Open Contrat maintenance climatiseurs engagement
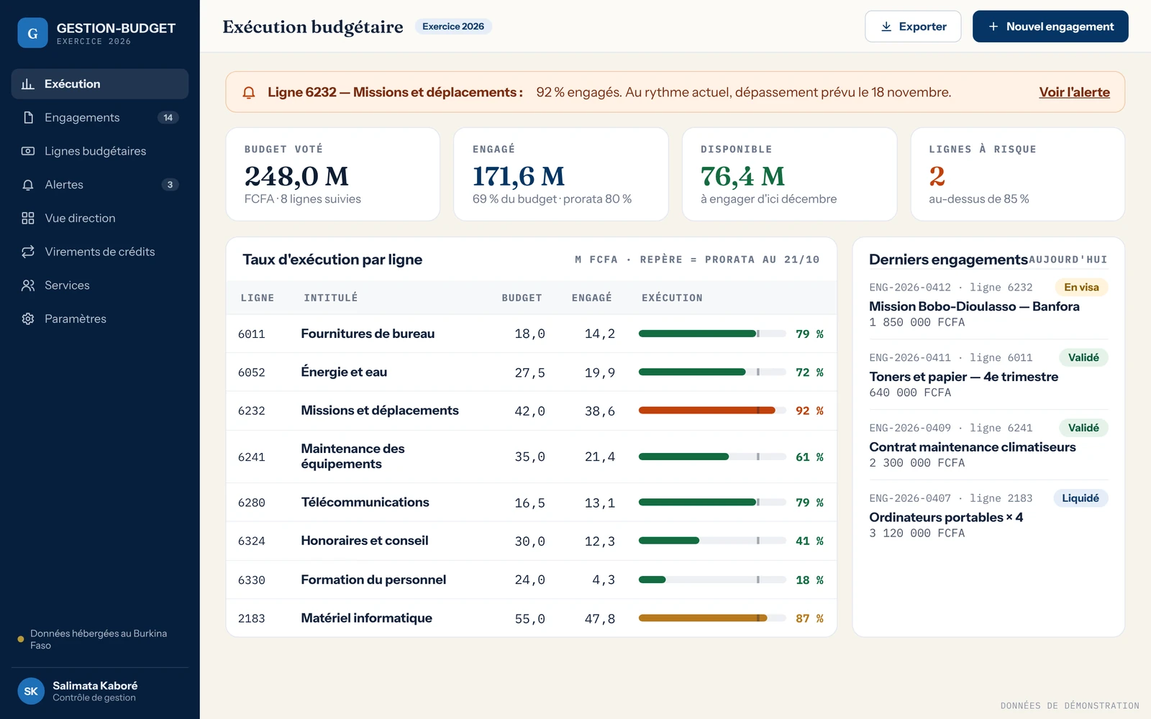1151x719 pixels. click(973, 447)
